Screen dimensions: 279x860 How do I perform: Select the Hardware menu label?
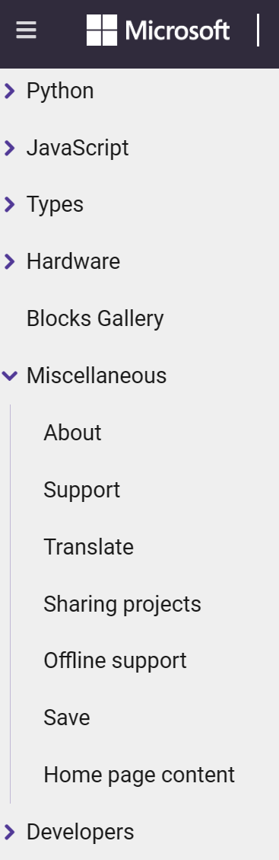(73, 261)
